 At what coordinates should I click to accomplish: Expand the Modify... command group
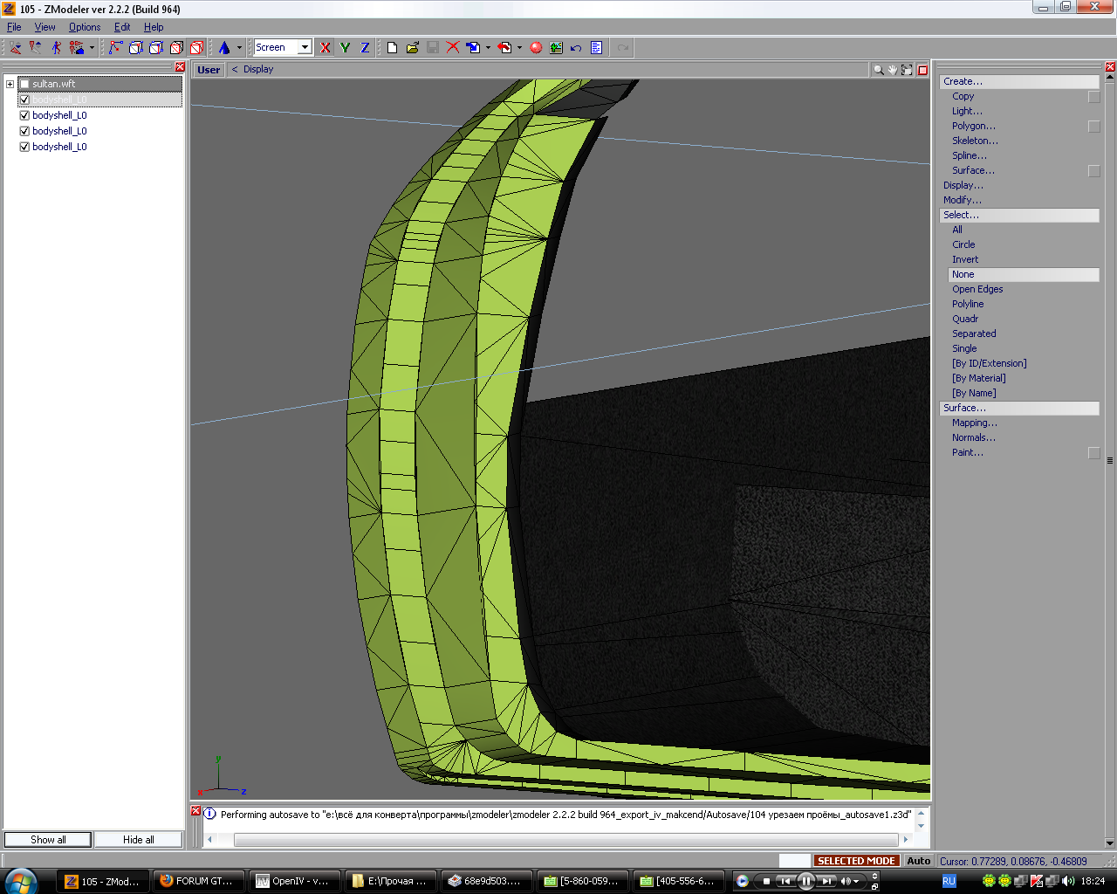(x=962, y=200)
